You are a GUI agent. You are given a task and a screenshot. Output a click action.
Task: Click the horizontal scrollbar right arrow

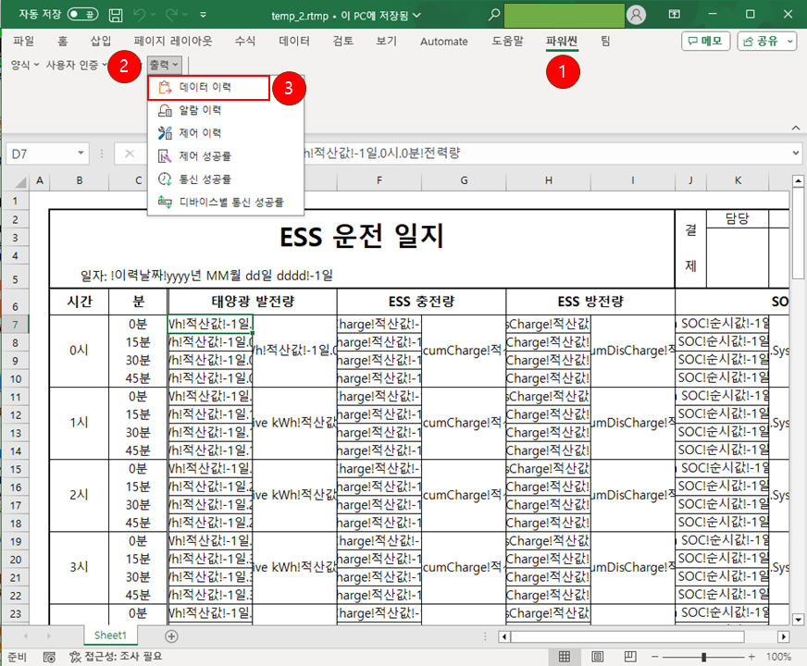783,637
